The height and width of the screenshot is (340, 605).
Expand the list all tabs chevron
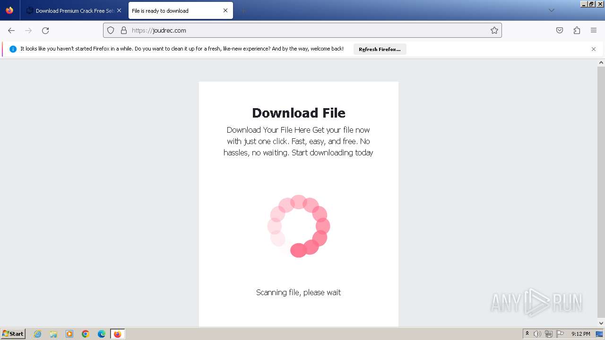coord(552,10)
